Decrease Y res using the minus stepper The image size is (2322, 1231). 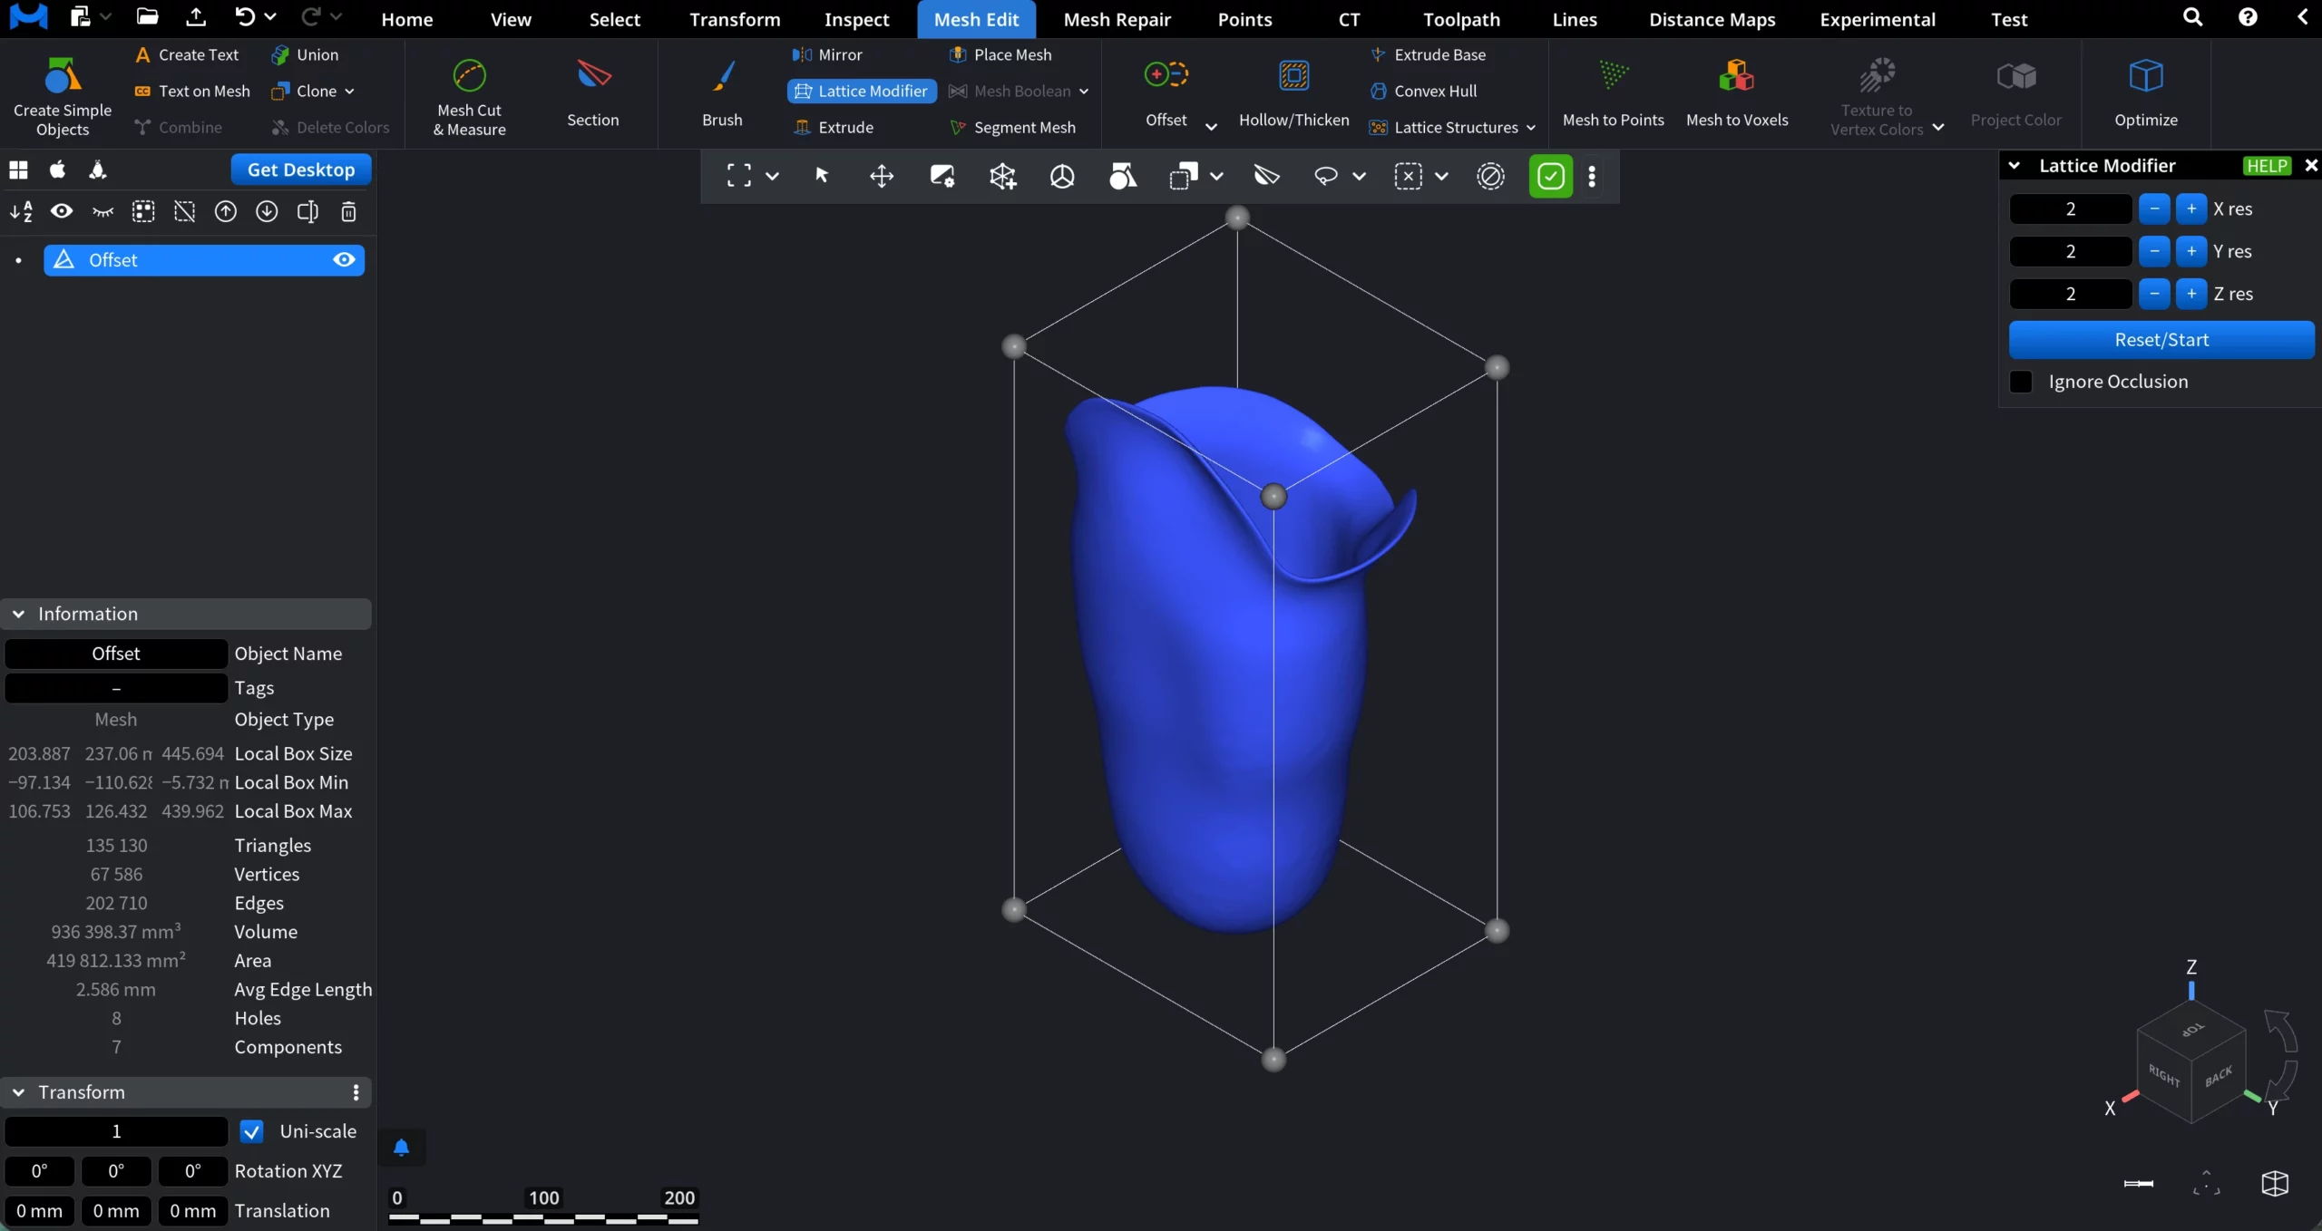tap(2155, 251)
